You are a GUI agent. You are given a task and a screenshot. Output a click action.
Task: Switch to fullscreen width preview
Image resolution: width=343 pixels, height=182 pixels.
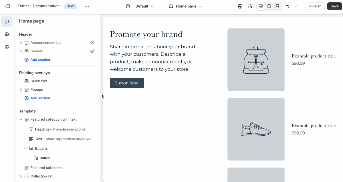click(277, 6)
